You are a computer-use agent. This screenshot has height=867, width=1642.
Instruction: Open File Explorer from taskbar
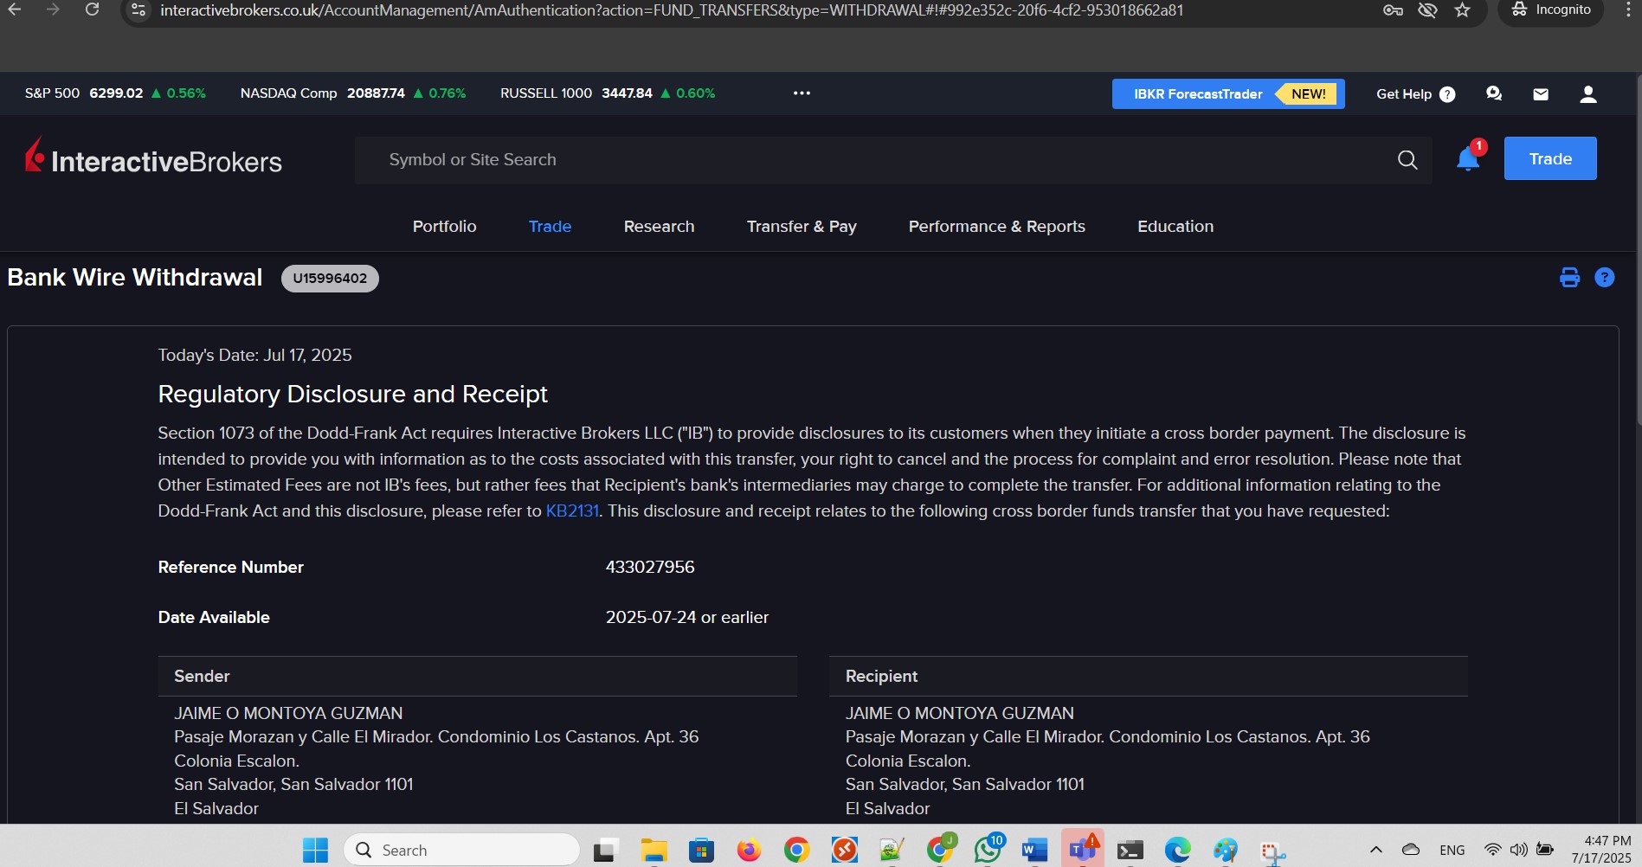click(x=654, y=851)
